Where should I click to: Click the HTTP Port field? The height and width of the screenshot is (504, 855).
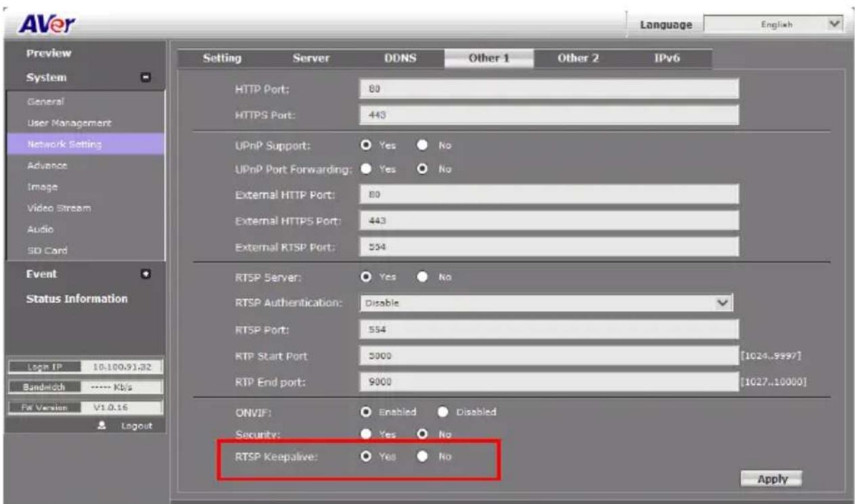pyautogui.click(x=549, y=89)
